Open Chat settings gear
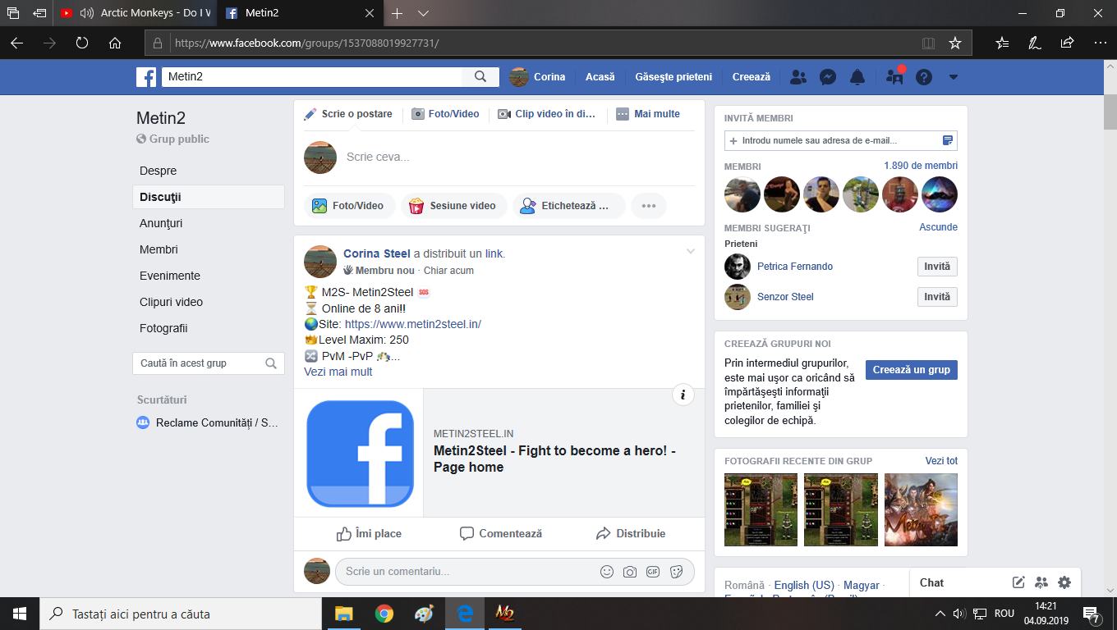 1064,582
